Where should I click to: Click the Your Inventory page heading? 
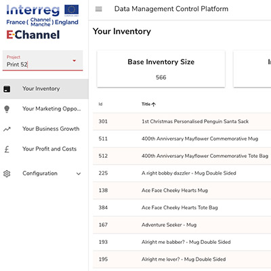[122, 31]
